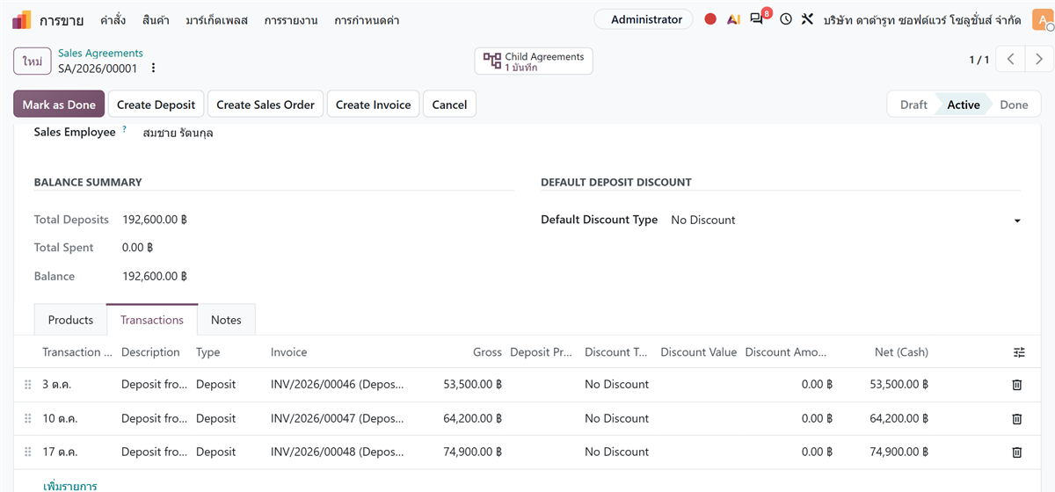Open the คำสั่ง menu
This screenshot has width=1055, height=492.
tap(113, 19)
